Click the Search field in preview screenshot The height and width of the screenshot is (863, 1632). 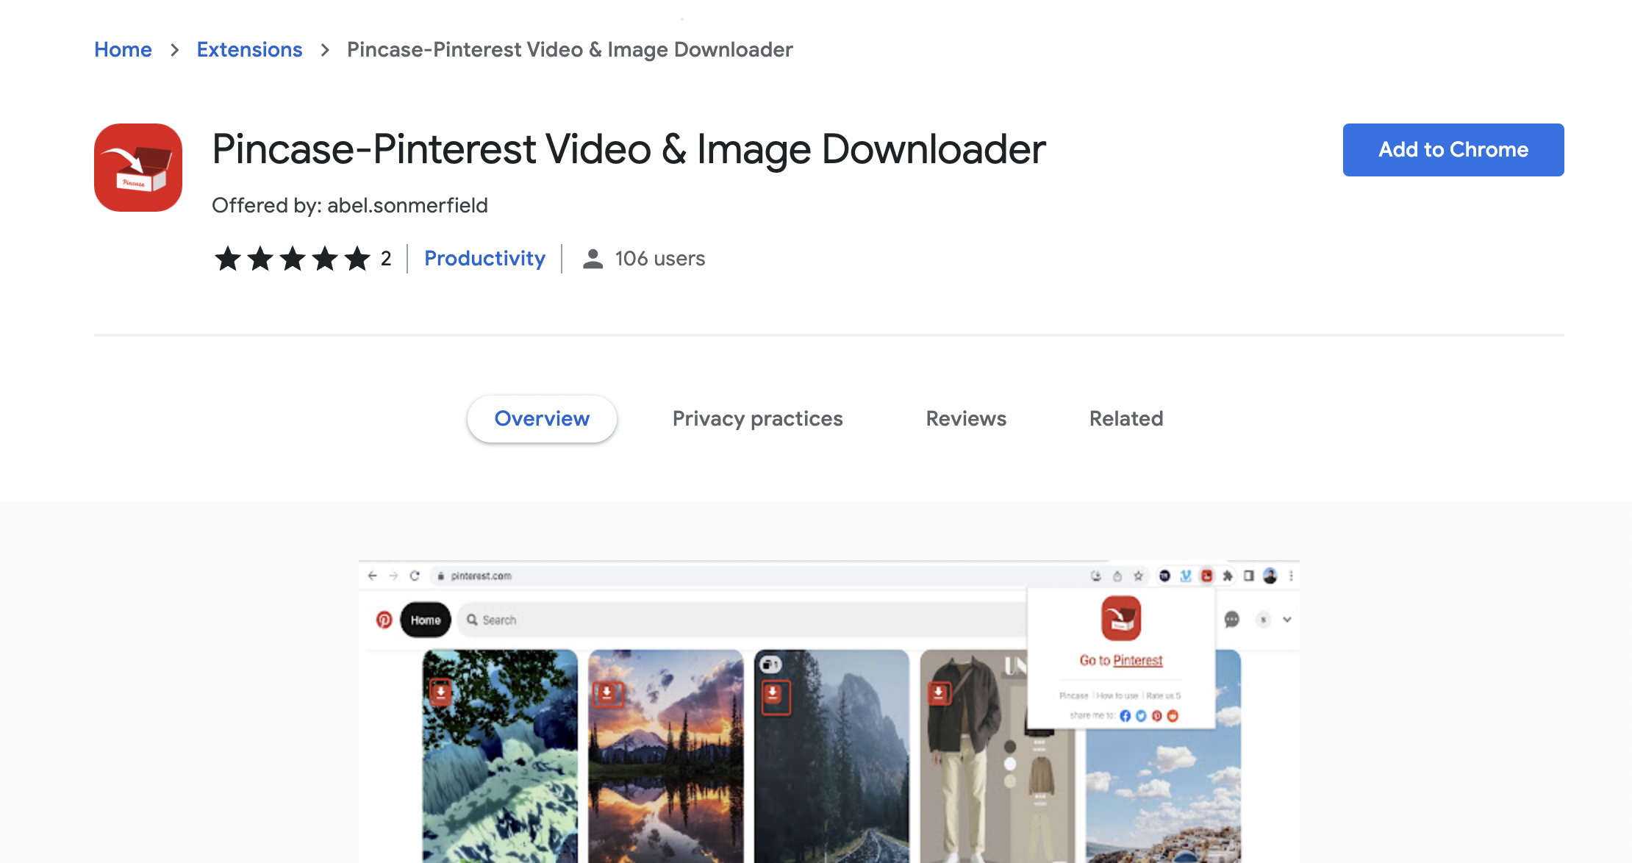point(741,620)
